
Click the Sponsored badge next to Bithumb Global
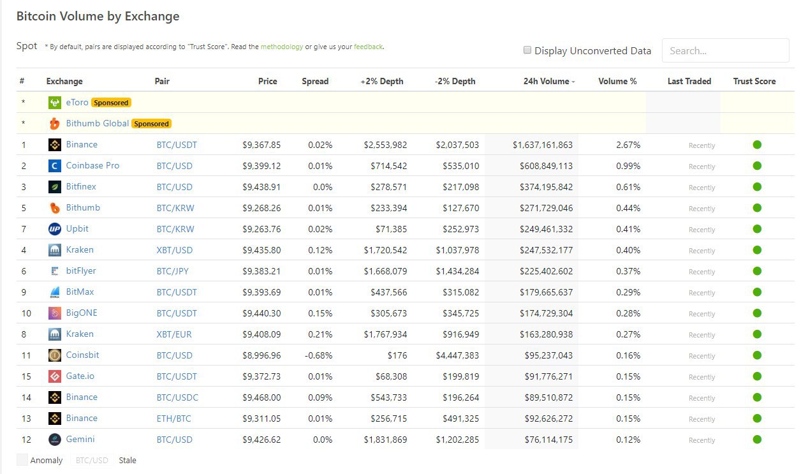click(x=151, y=124)
